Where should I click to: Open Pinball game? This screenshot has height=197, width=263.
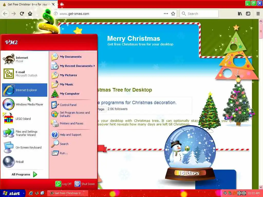pos(25,162)
